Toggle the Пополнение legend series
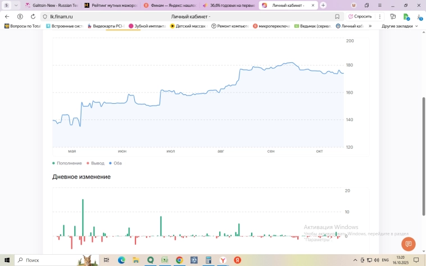Screen dimensions: 426x266 pyautogui.click(x=67, y=163)
